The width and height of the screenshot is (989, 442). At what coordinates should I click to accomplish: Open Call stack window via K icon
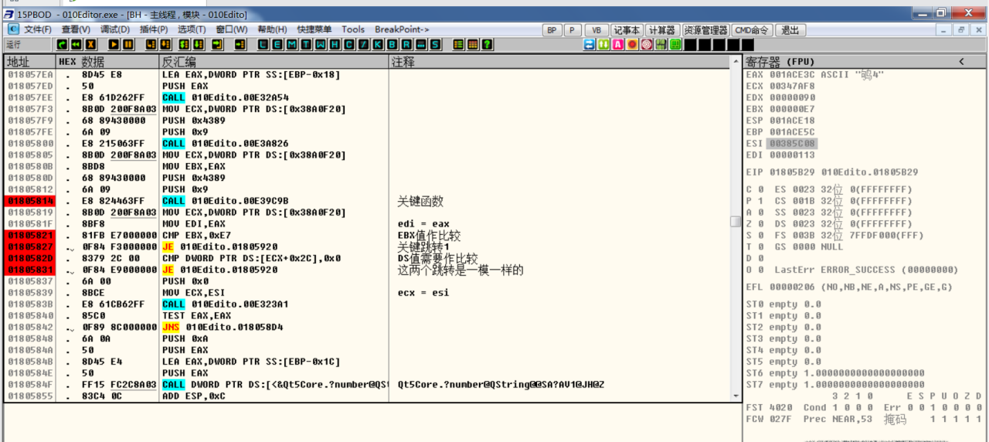379,45
